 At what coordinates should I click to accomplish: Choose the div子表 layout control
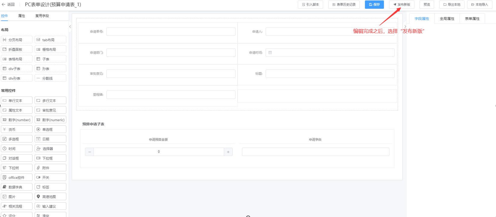17,69
